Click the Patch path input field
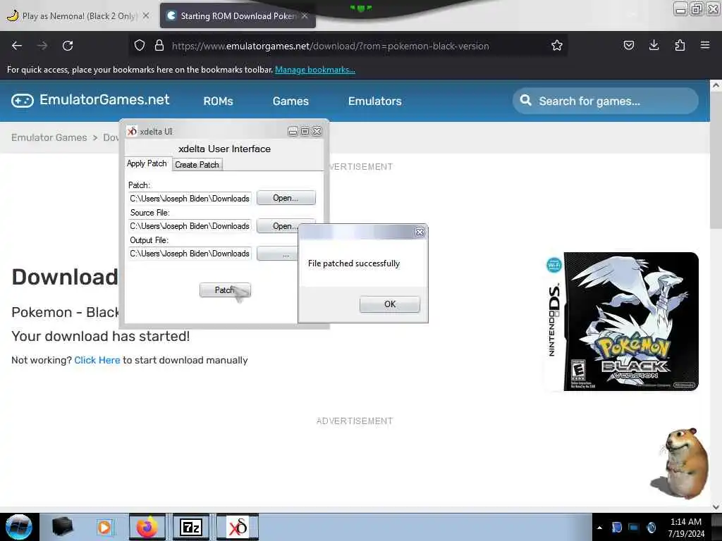 click(x=190, y=198)
